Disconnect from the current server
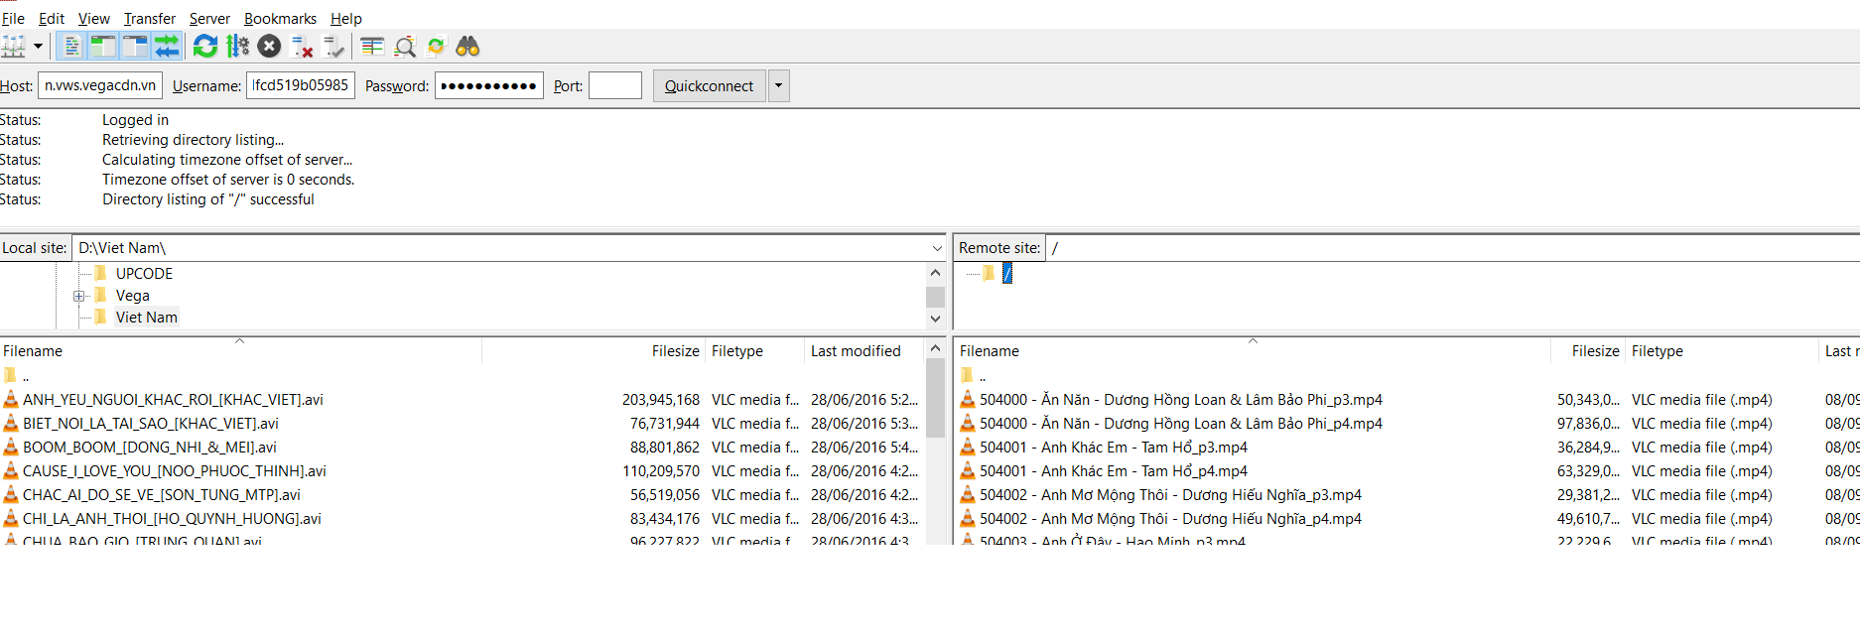Screen dimensions: 1860x643 pos(303,47)
